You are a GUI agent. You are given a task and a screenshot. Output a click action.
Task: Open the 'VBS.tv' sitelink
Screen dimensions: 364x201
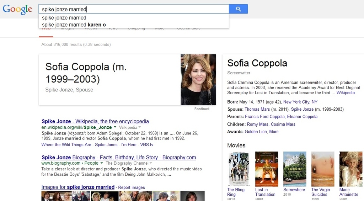[147, 144]
